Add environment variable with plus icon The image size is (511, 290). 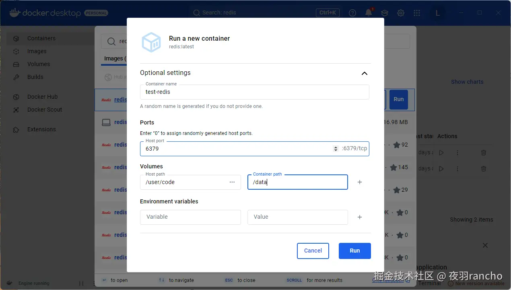pos(360,217)
